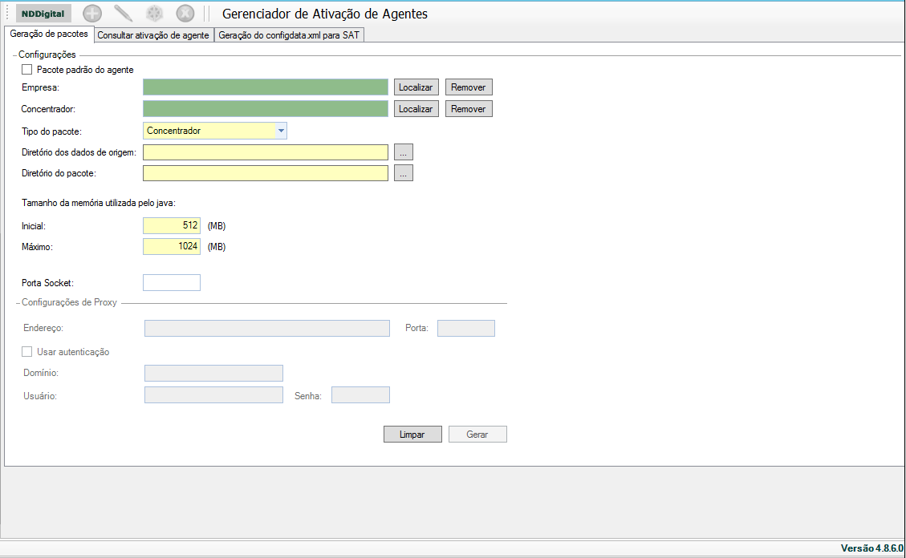
Task: Enable Pacote padrão do agente checkbox
Action: (x=27, y=70)
